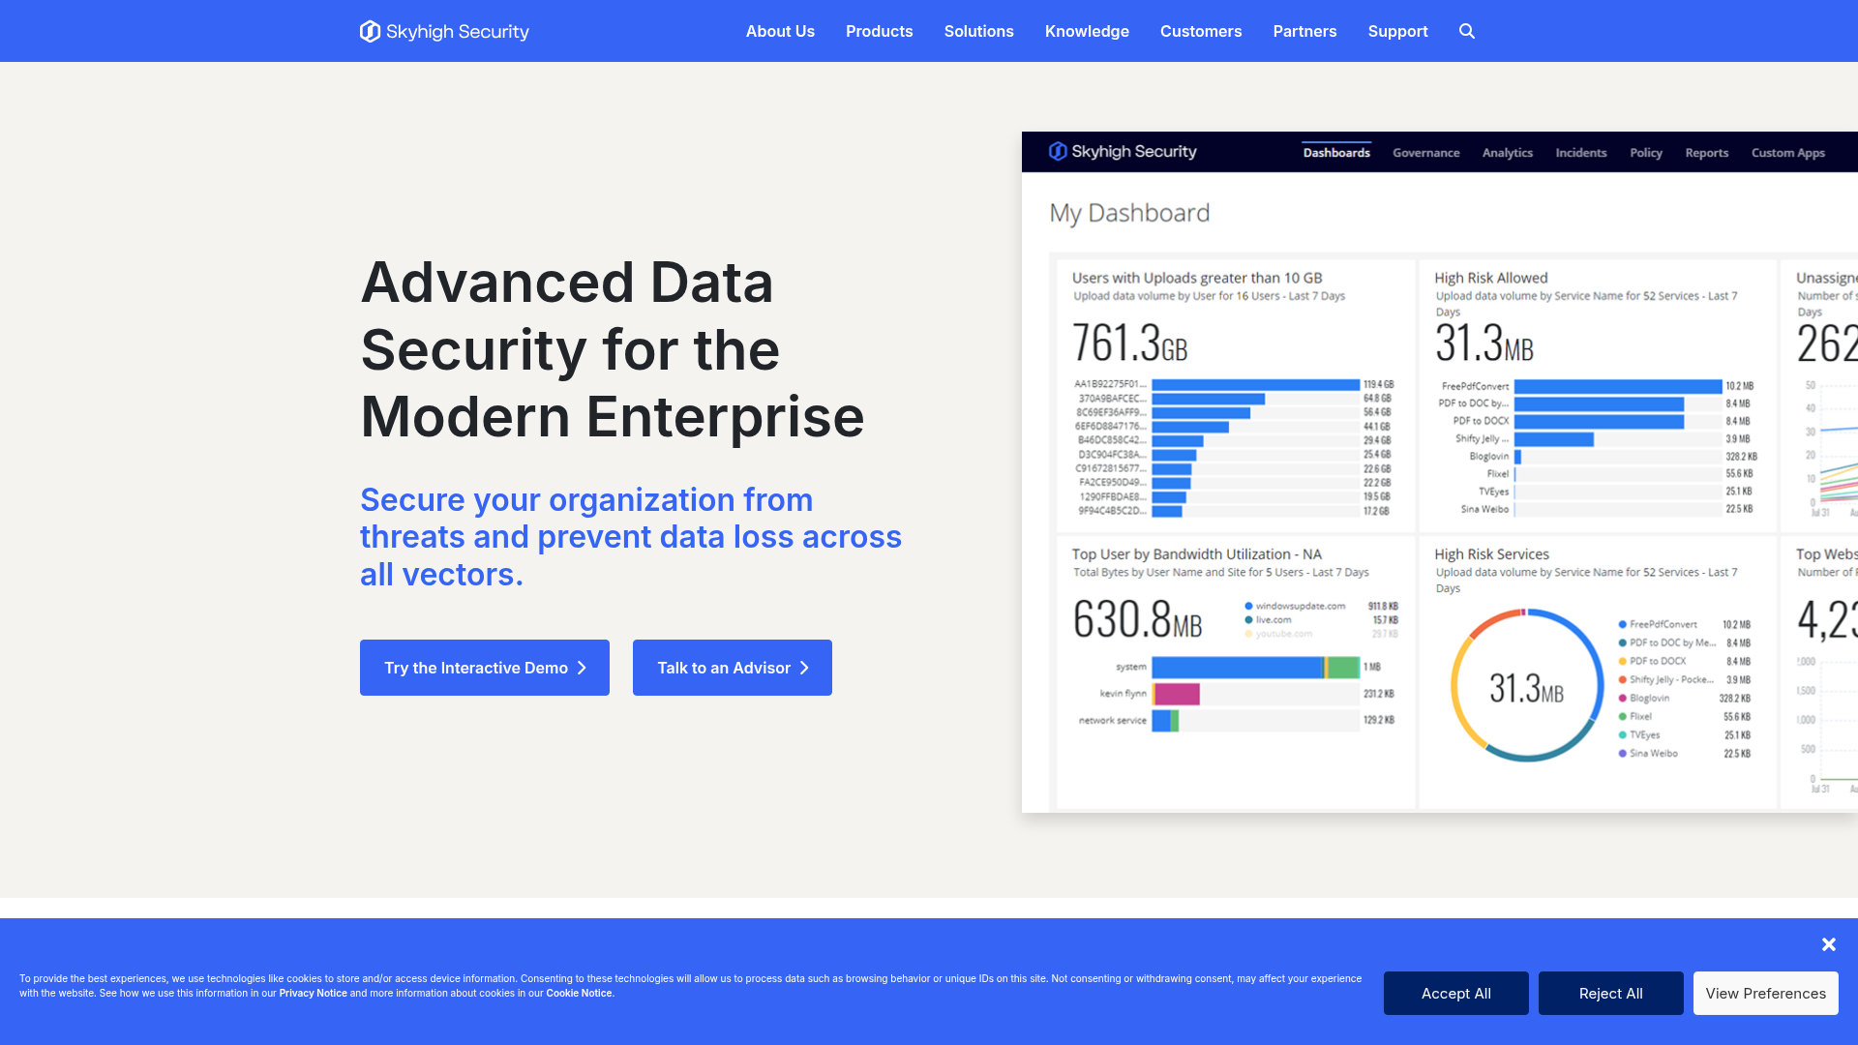The height and width of the screenshot is (1045, 1858).
Task: Open the Products menu
Action: 879,31
